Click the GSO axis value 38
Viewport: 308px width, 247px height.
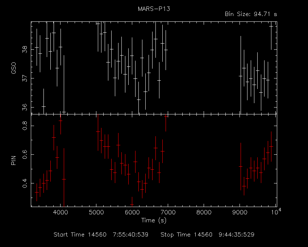pyautogui.click(x=25, y=49)
